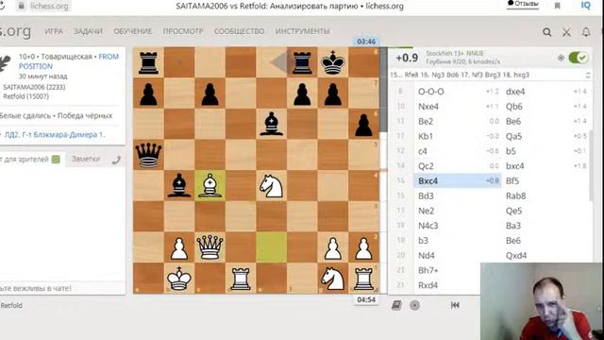Go to move N4c3
Screen dimensions: 604x340
tap(428, 226)
